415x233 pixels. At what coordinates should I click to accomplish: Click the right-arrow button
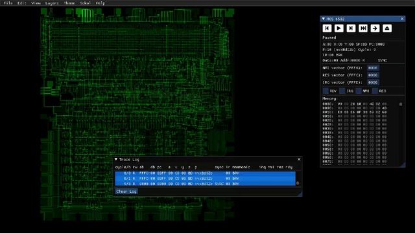375,28
